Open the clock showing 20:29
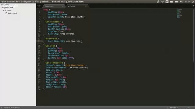 [187, 2]
